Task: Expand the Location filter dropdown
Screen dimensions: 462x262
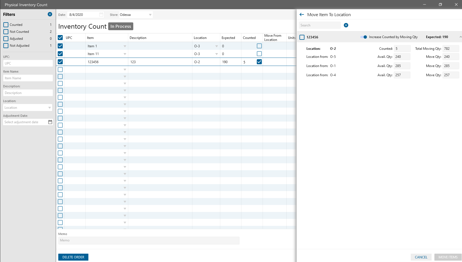Action: (x=50, y=108)
